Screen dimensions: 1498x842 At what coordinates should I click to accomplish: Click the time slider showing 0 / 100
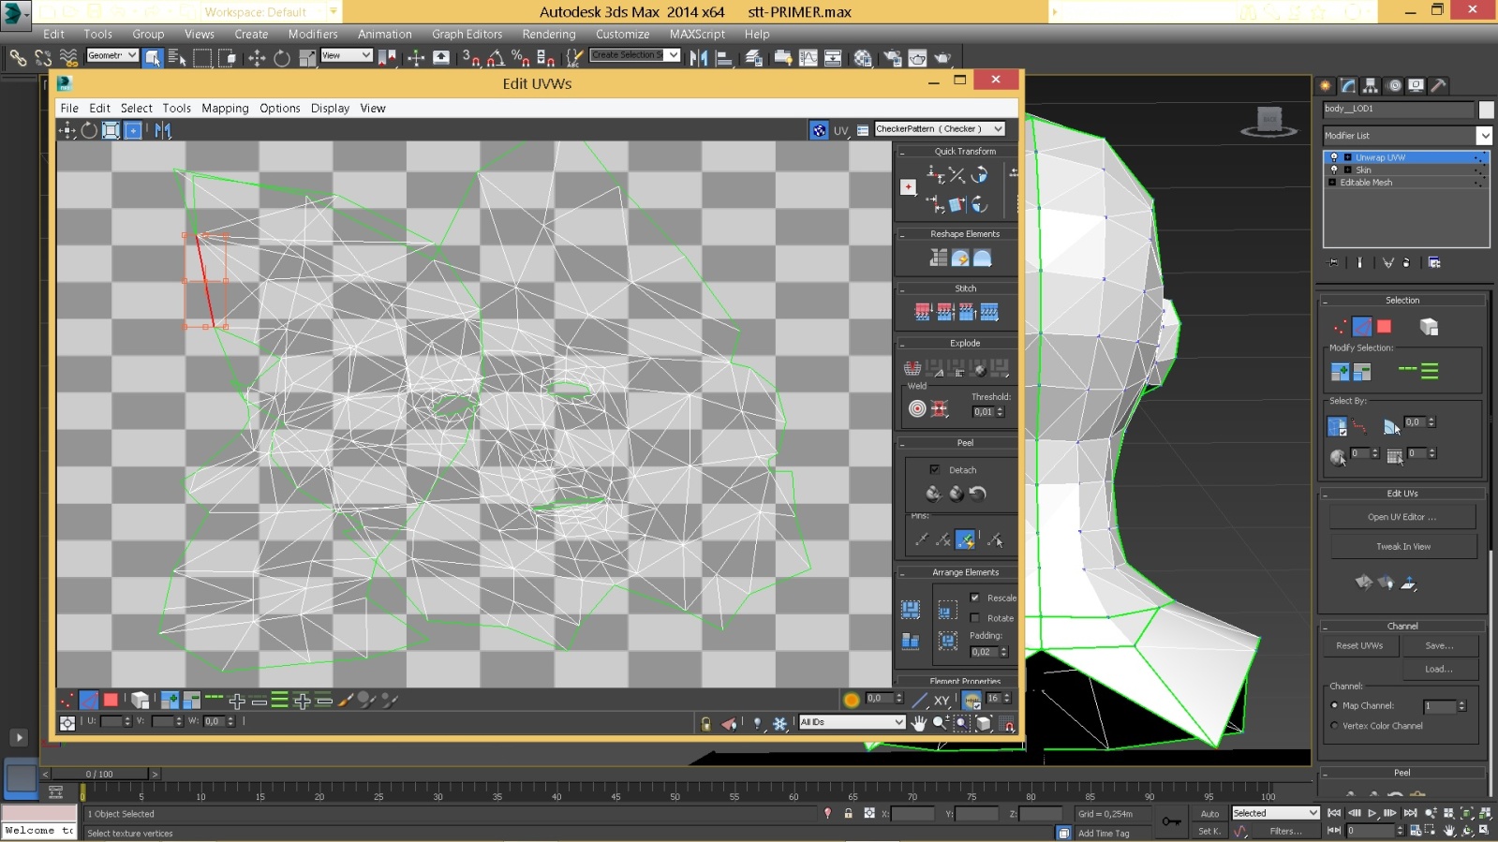click(x=99, y=774)
